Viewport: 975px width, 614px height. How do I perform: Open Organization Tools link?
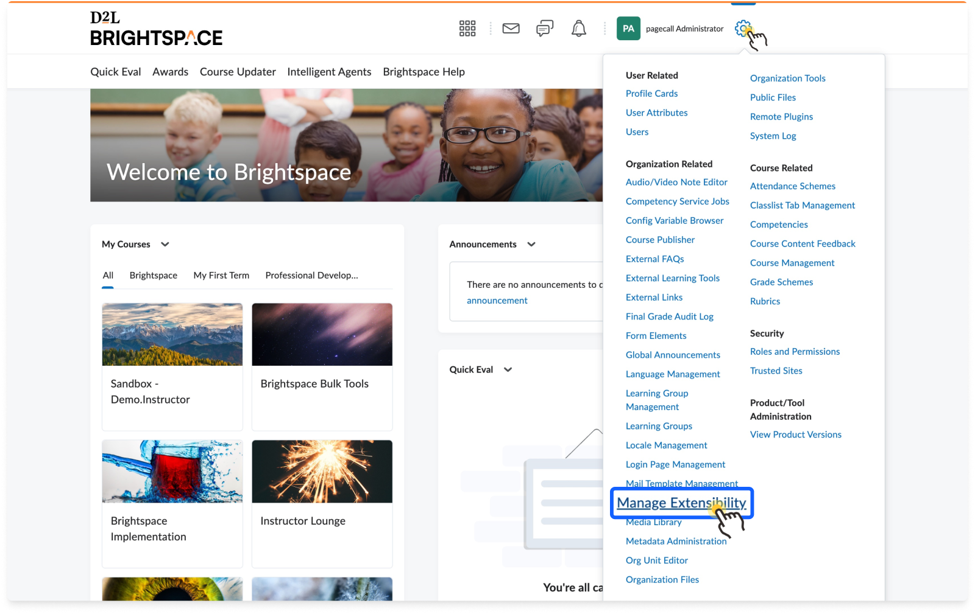787,78
